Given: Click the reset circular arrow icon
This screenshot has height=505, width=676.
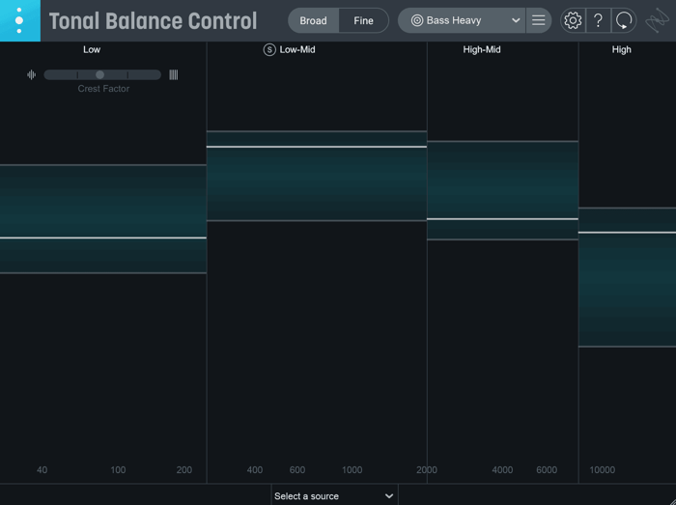Looking at the screenshot, I should pos(624,20).
